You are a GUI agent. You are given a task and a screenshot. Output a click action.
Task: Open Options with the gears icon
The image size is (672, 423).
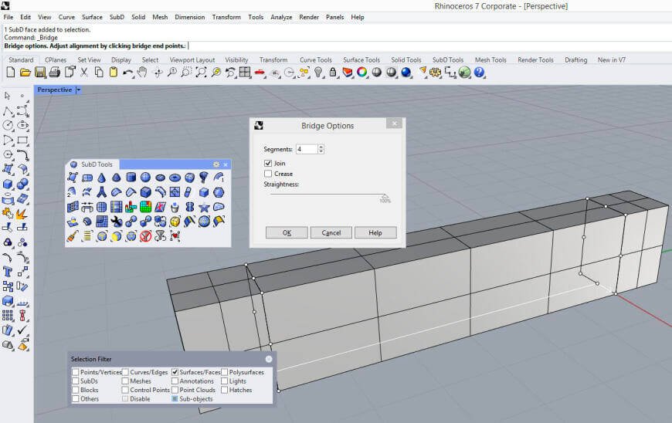point(436,73)
